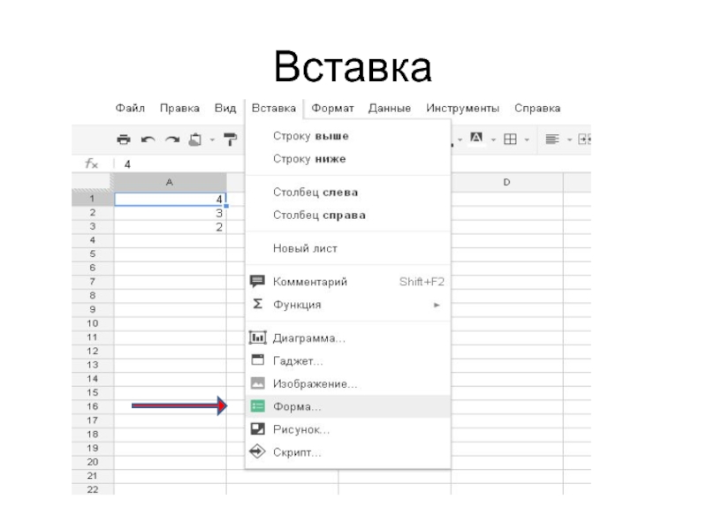Viewport: 707px width, 530px height.
Task: Select row 1 header
Action: (x=93, y=199)
